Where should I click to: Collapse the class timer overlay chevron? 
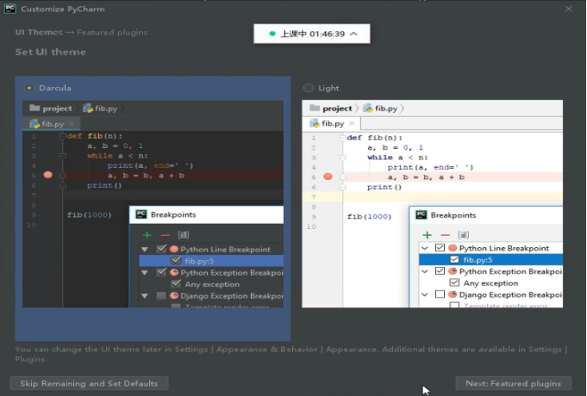[x=353, y=34]
